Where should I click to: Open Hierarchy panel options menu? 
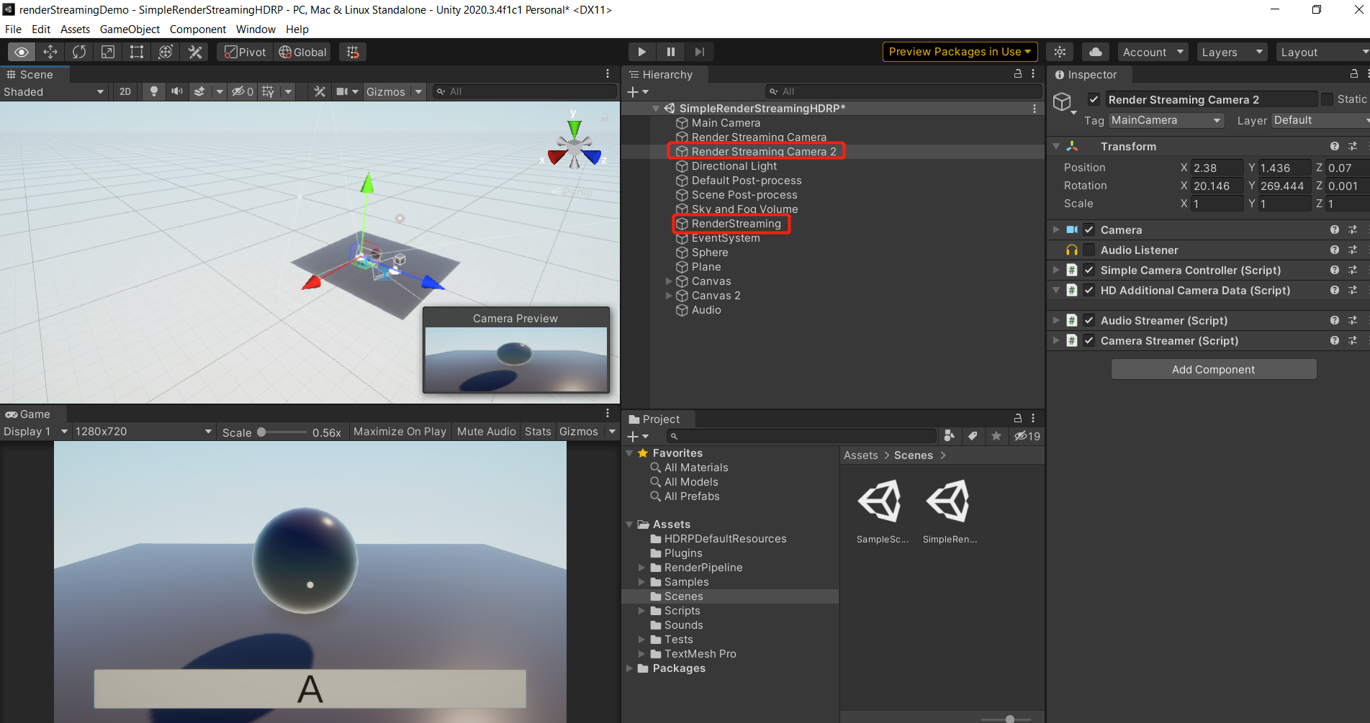point(1033,74)
